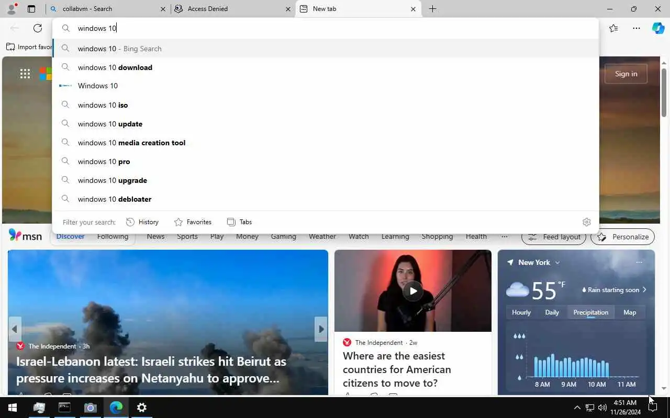Switch weather card to Daily

[x=552, y=312]
